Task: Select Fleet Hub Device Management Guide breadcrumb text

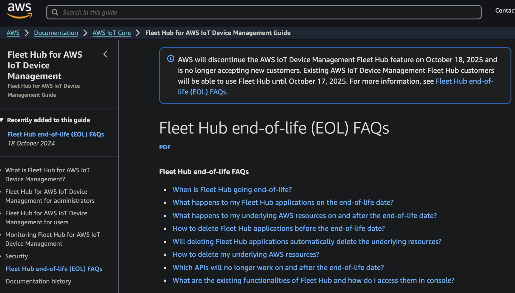Action: tap(218, 33)
